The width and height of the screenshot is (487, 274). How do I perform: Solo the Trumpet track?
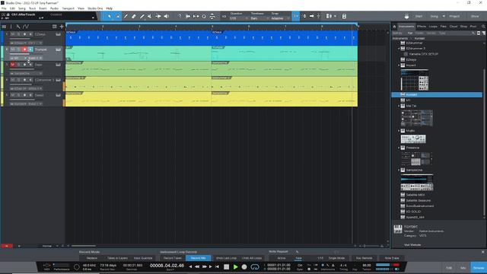point(18,49)
